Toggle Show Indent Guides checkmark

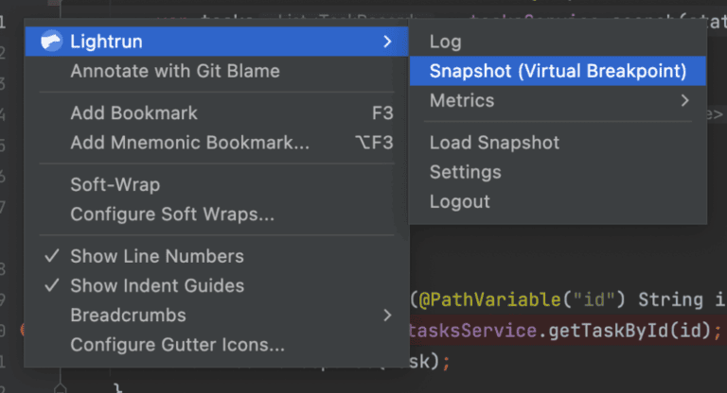point(52,285)
